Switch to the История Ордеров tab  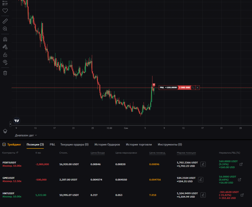(x=107, y=144)
